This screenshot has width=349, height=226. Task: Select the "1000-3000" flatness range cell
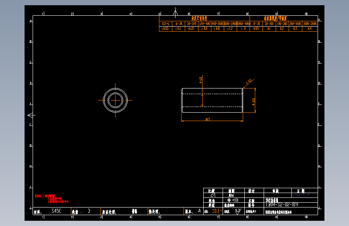pos(310,24)
